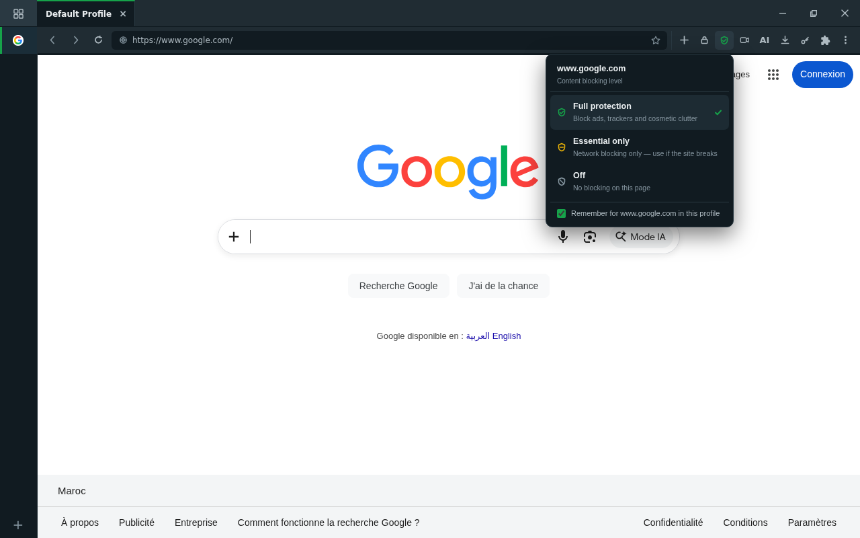Go forward to the next page

75,40
